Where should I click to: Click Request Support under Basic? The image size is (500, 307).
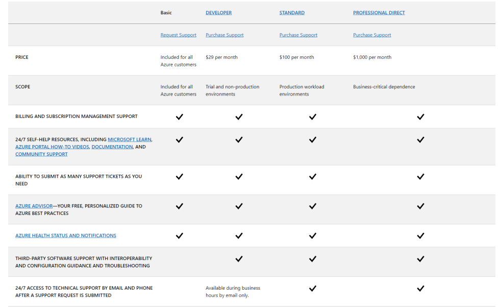coord(178,35)
